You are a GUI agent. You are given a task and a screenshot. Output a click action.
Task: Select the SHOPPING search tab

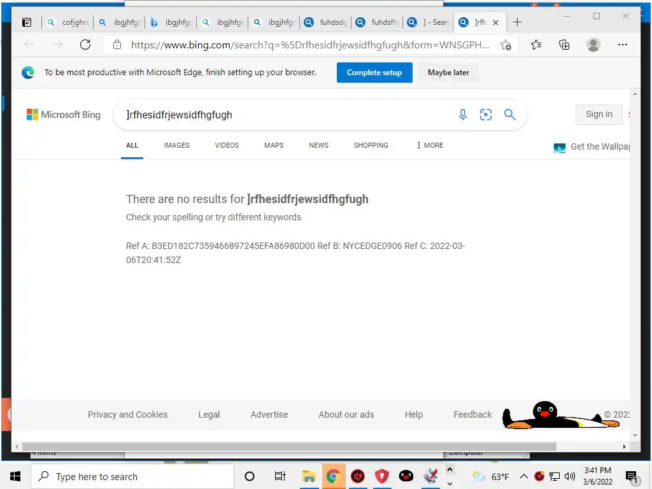tap(371, 145)
